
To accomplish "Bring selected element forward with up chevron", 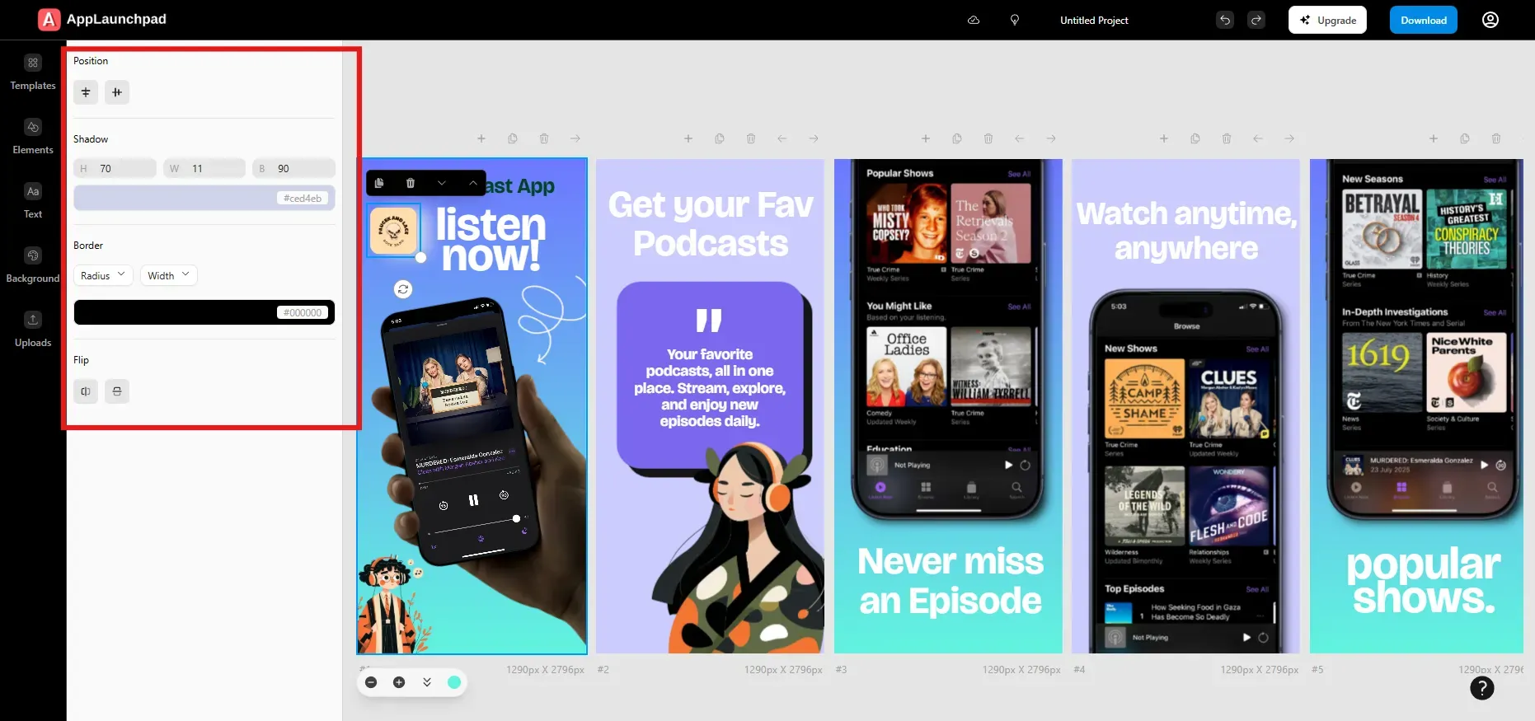I will point(473,183).
